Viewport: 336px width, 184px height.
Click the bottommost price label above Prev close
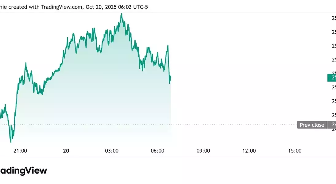point(334,115)
